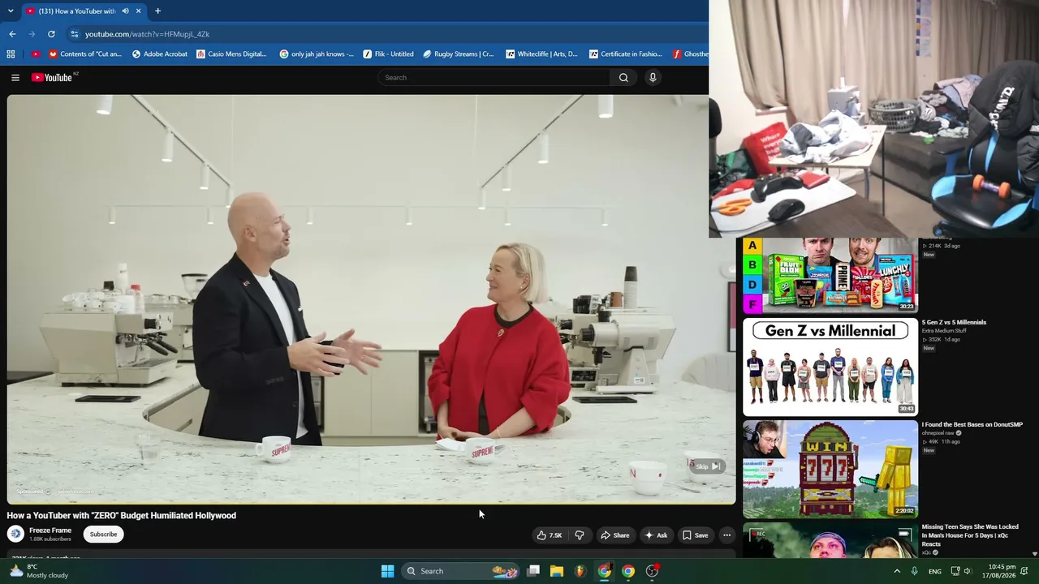Open more actions three-dot menu

727,535
